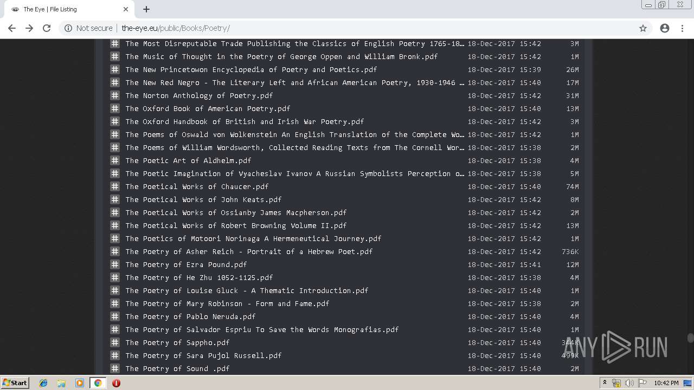Open The Poetry of Mary Robinson pdf
Screen dimensions: 694x390
(x=227, y=304)
